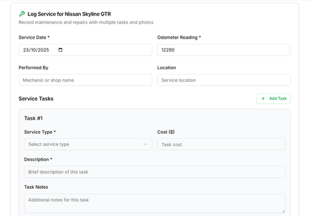Click the Add Task button
The height and width of the screenshot is (216, 312).
pos(273,98)
